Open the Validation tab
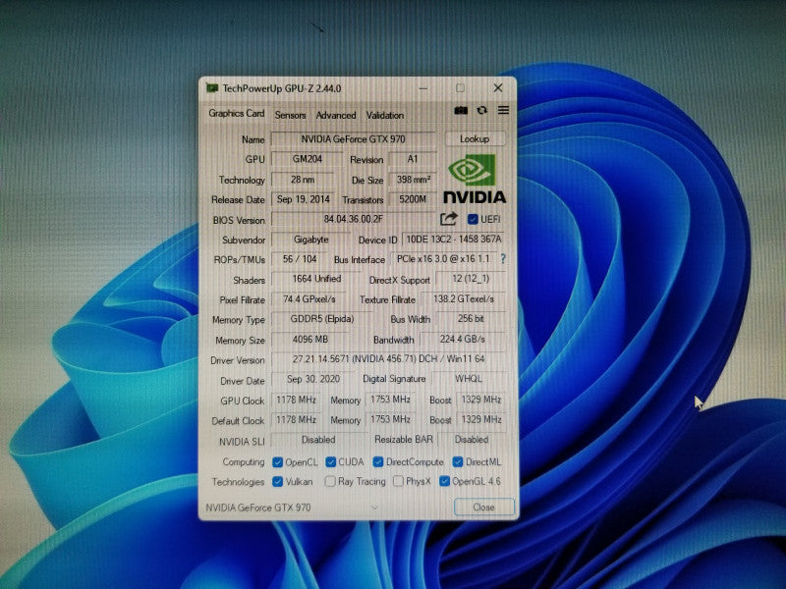The image size is (786, 589). pyautogui.click(x=384, y=115)
